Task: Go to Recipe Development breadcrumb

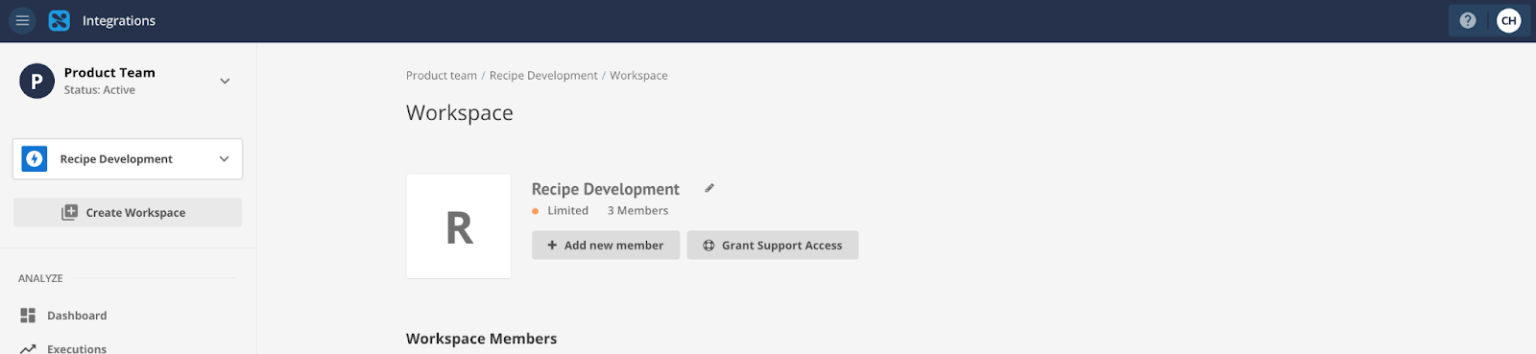Action: 543,75
